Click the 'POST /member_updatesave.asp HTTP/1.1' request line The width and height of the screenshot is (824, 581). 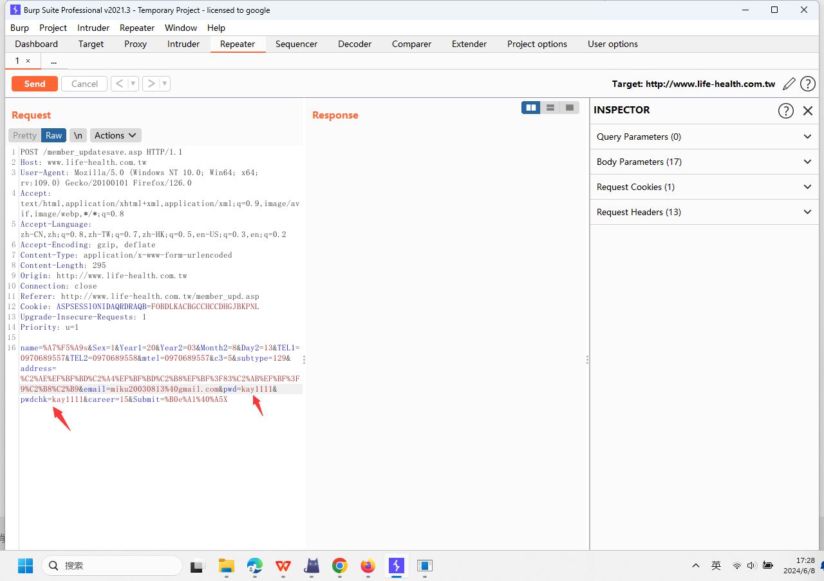(102, 152)
